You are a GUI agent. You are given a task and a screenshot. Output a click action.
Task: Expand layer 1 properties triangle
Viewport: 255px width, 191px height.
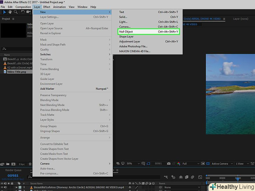click(16, 188)
